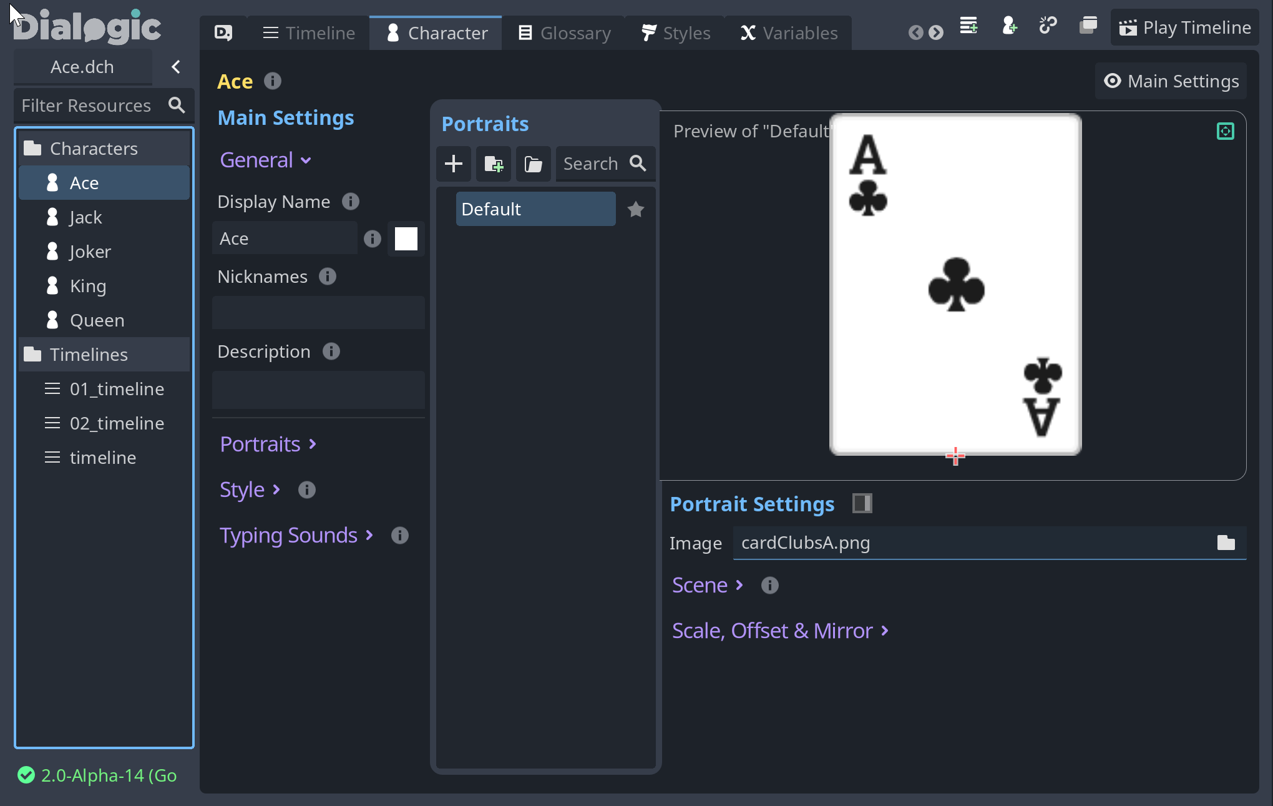Select the Joker character
The image size is (1273, 806).
tap(104, 252)
